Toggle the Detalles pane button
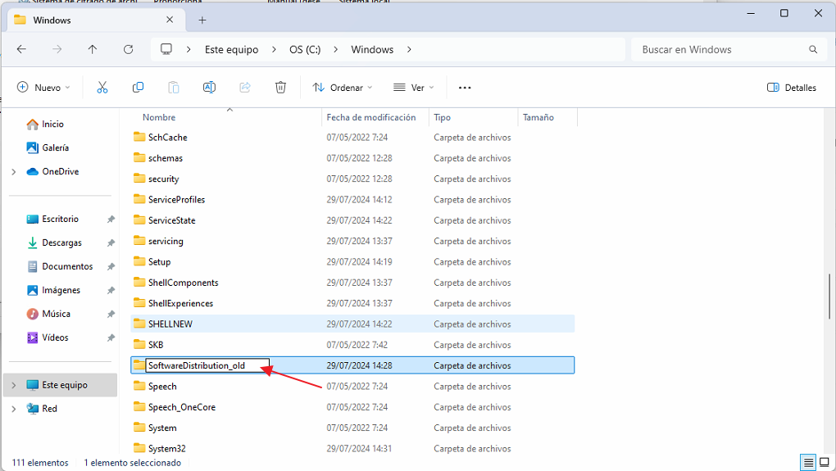This screenshot has width=836, height=471. tap(792, 88)
